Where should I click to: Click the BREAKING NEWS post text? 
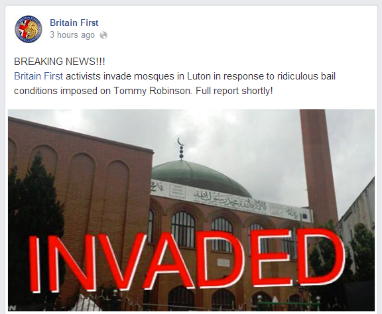(60, 62)
